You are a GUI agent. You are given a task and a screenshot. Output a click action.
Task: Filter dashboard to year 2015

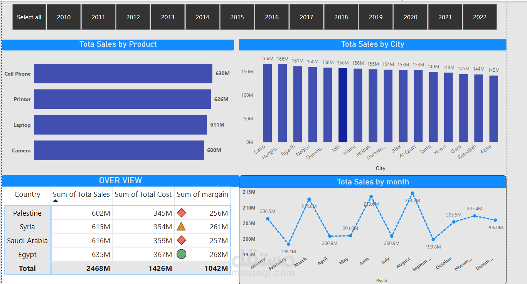tap(237, 17)
